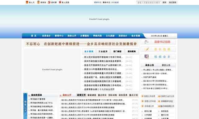This screenshot has width=199, height=119.
Task: Open item 李克强对两院院士说了什么
Action: 41,103
